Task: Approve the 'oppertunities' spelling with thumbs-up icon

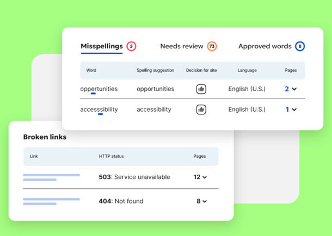Action: tap(201, 89)
